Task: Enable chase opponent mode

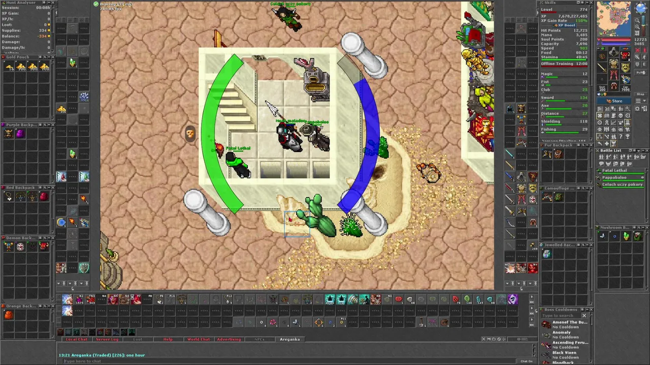Action: [645, 57]
